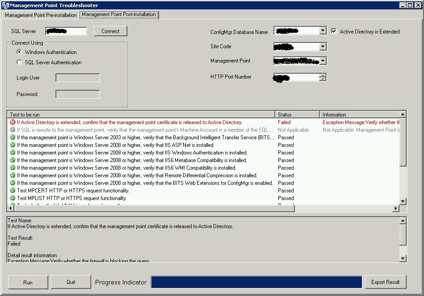
Task: Click the test list horizontal scroll right arrow
Action: [396, 208]
